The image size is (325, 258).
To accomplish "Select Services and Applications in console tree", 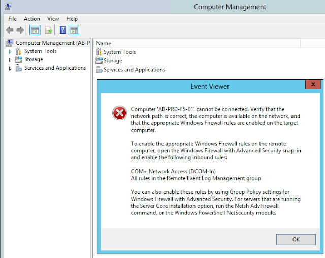I will [x=55, y=68].
